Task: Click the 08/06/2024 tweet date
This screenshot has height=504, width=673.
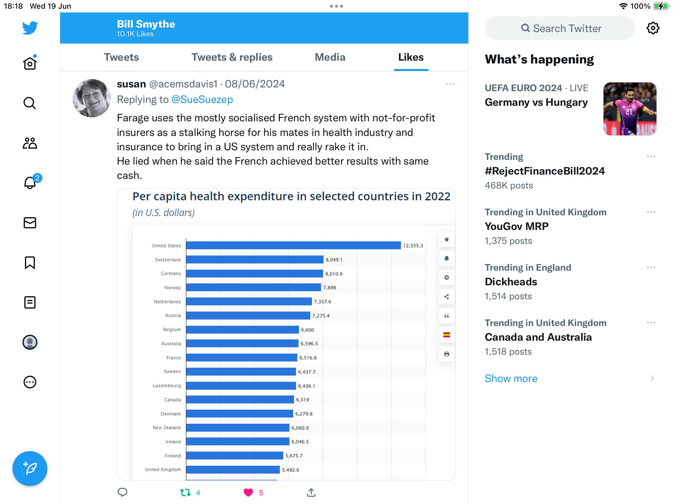Action: (255, 84)
